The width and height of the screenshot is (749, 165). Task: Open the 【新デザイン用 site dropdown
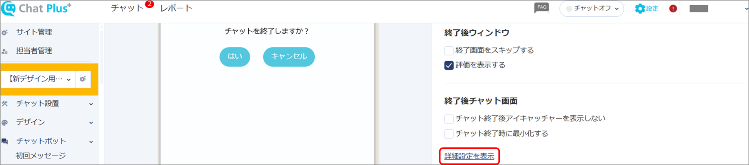[x=38, y=79]
